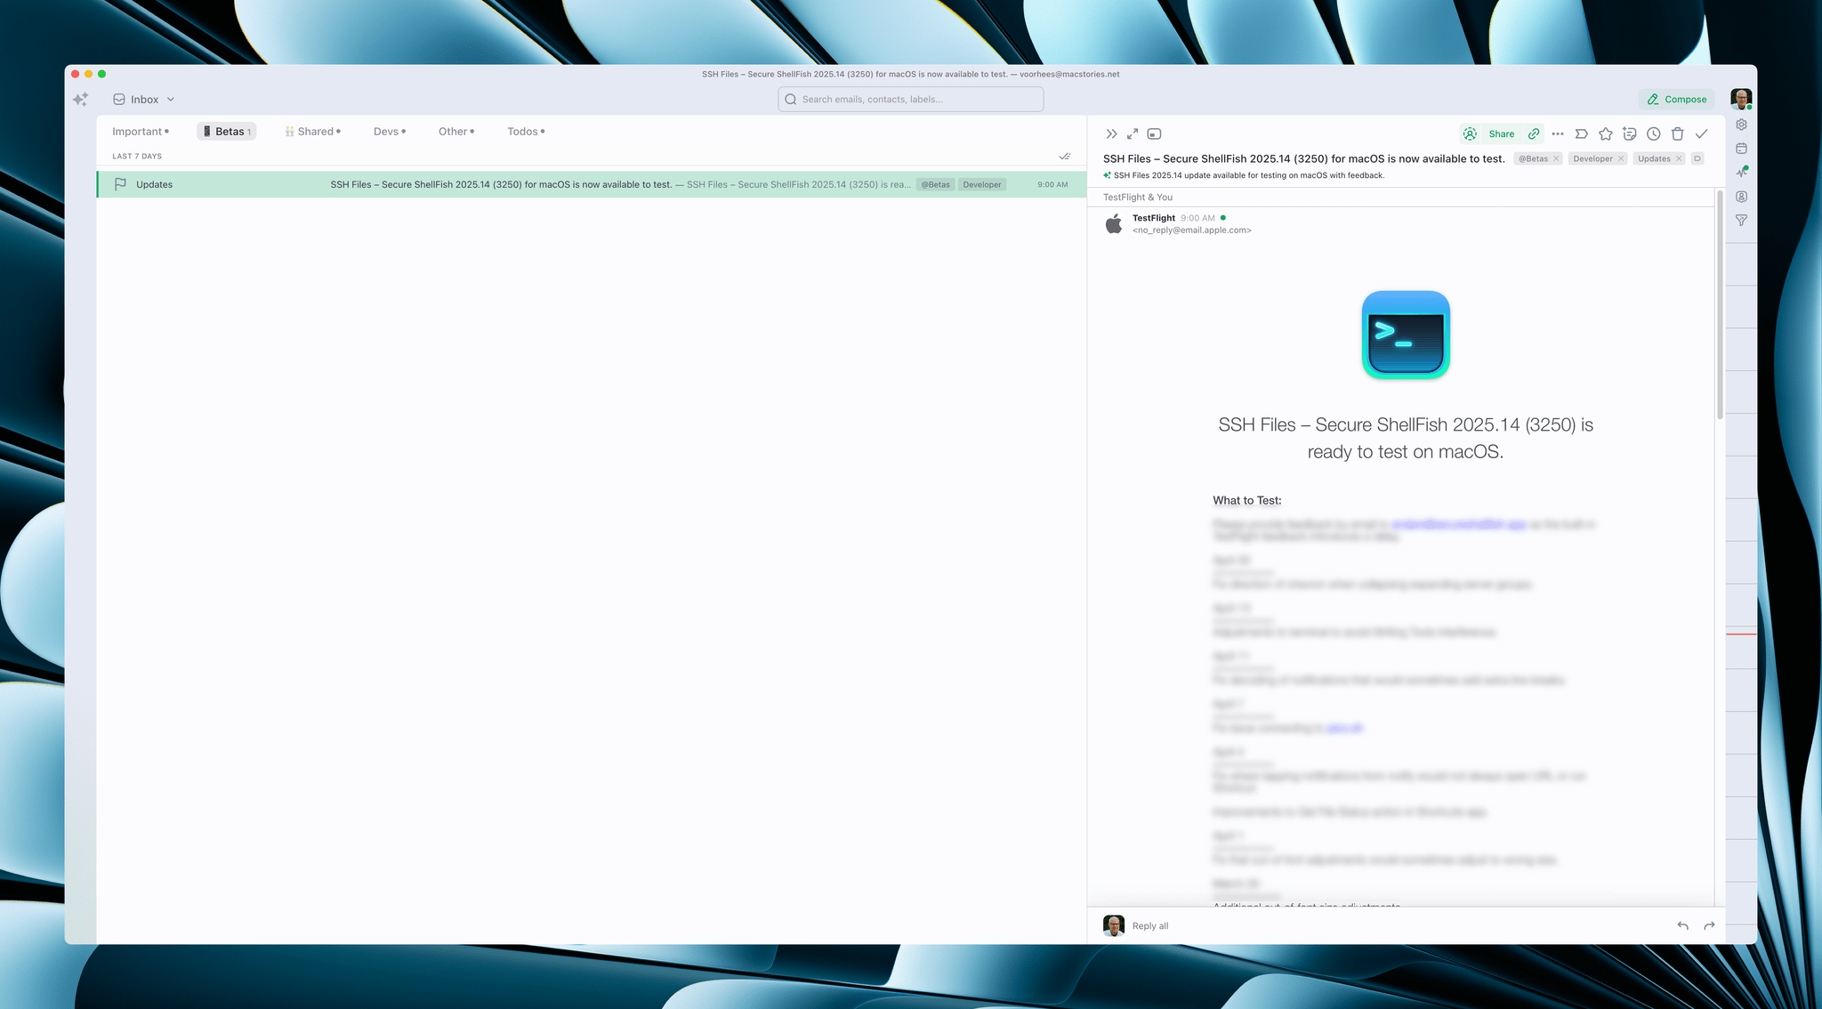Open the Inbox mailbox dropdown

tap(144, 100)
